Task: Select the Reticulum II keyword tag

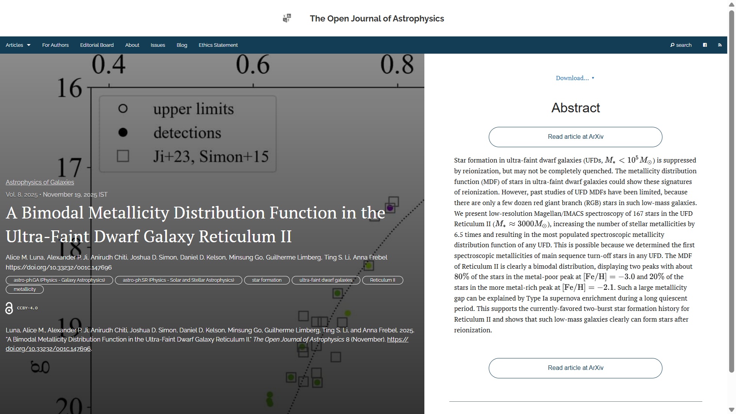Action: 382,280
